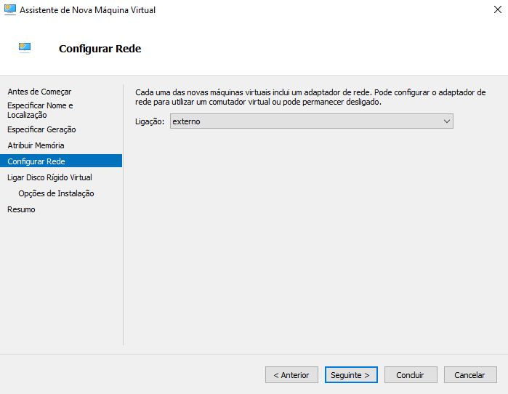Jump to the Atribuir Memória step
This screenshot has width=508, height=394.
coord(36,145)
